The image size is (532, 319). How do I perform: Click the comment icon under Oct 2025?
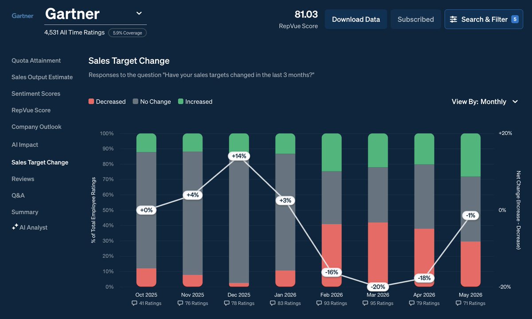click(x=134, y=303)
